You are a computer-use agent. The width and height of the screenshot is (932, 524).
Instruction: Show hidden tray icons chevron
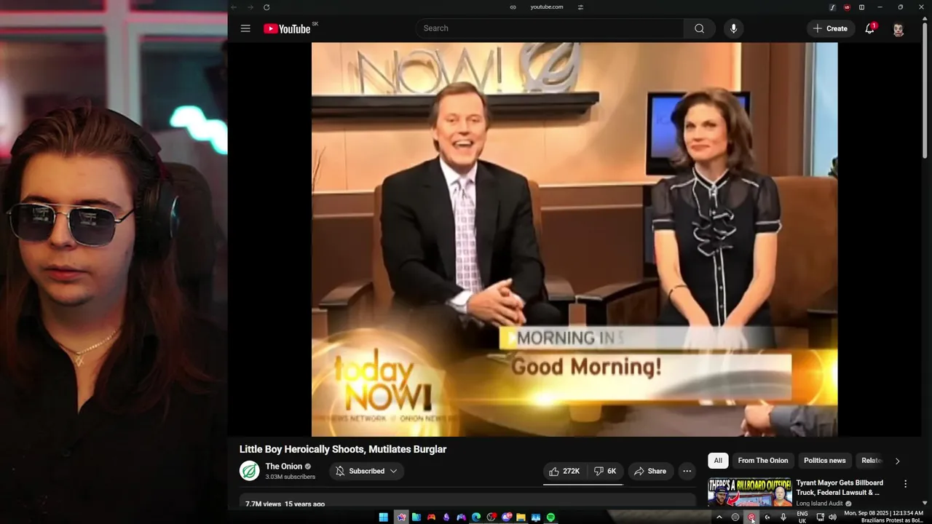pos(719,517)
